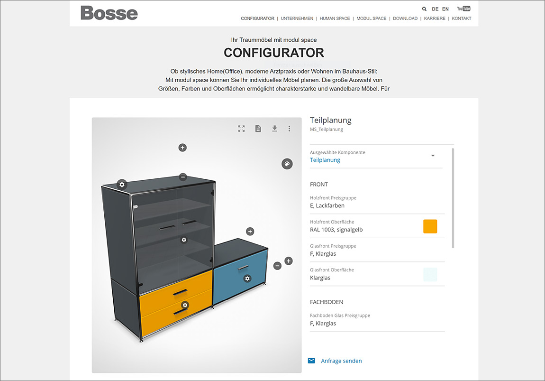The image size is (545, 381).
Task: Download the configuration via download icon
Action: (x=274, y=129)
